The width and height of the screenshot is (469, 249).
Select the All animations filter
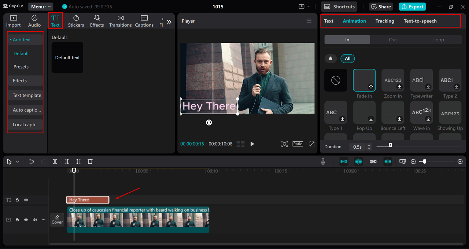click(347, 58)
